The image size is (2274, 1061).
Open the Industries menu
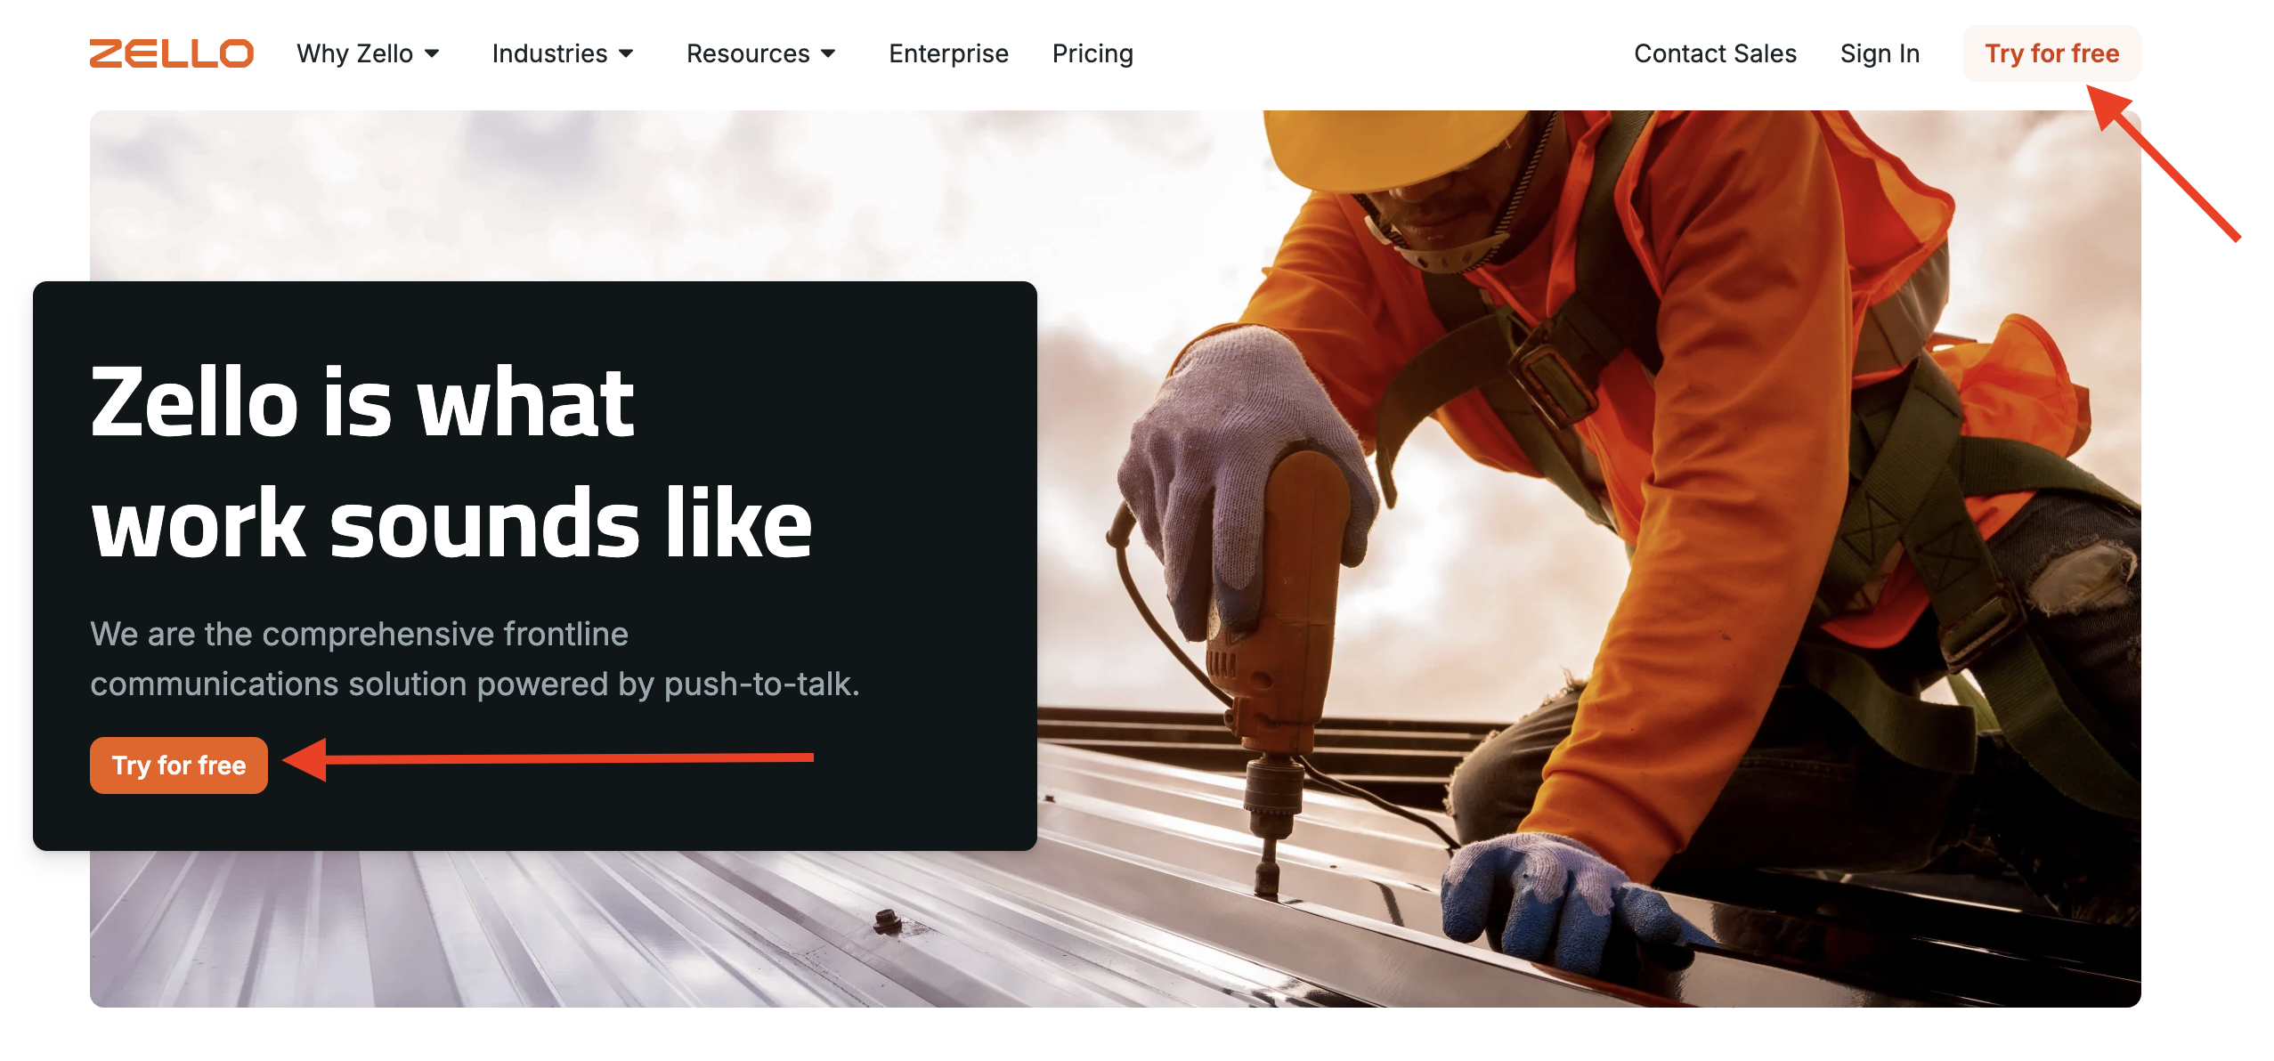click(x=563, y=53)
